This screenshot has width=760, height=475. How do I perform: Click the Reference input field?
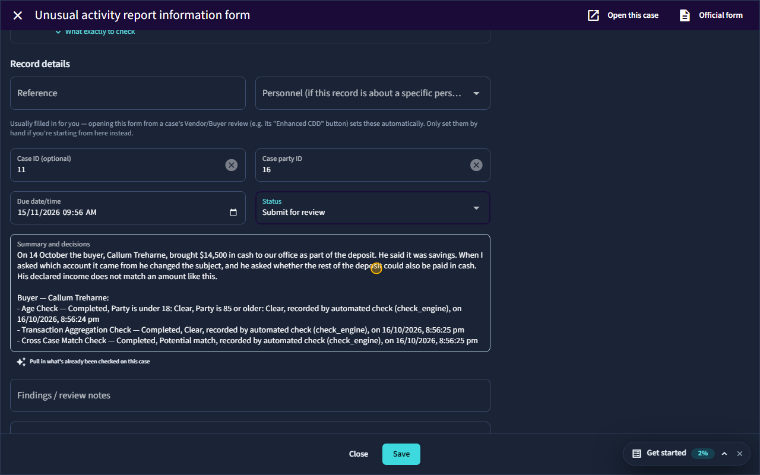point(128,93)
